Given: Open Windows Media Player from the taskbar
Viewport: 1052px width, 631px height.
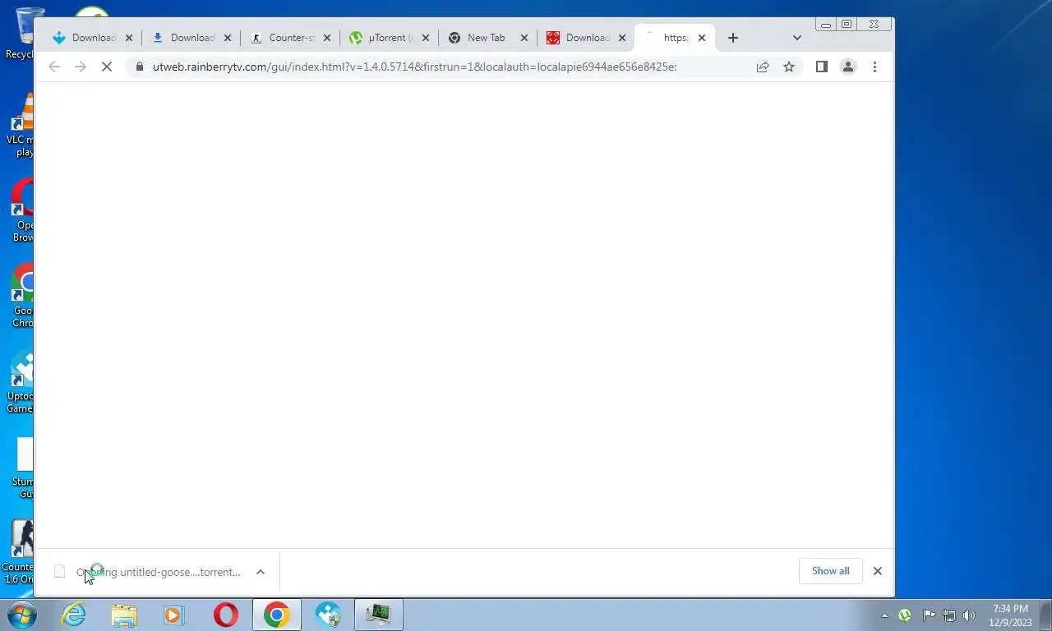Looking at the screenshot, I should click(174, 615).
